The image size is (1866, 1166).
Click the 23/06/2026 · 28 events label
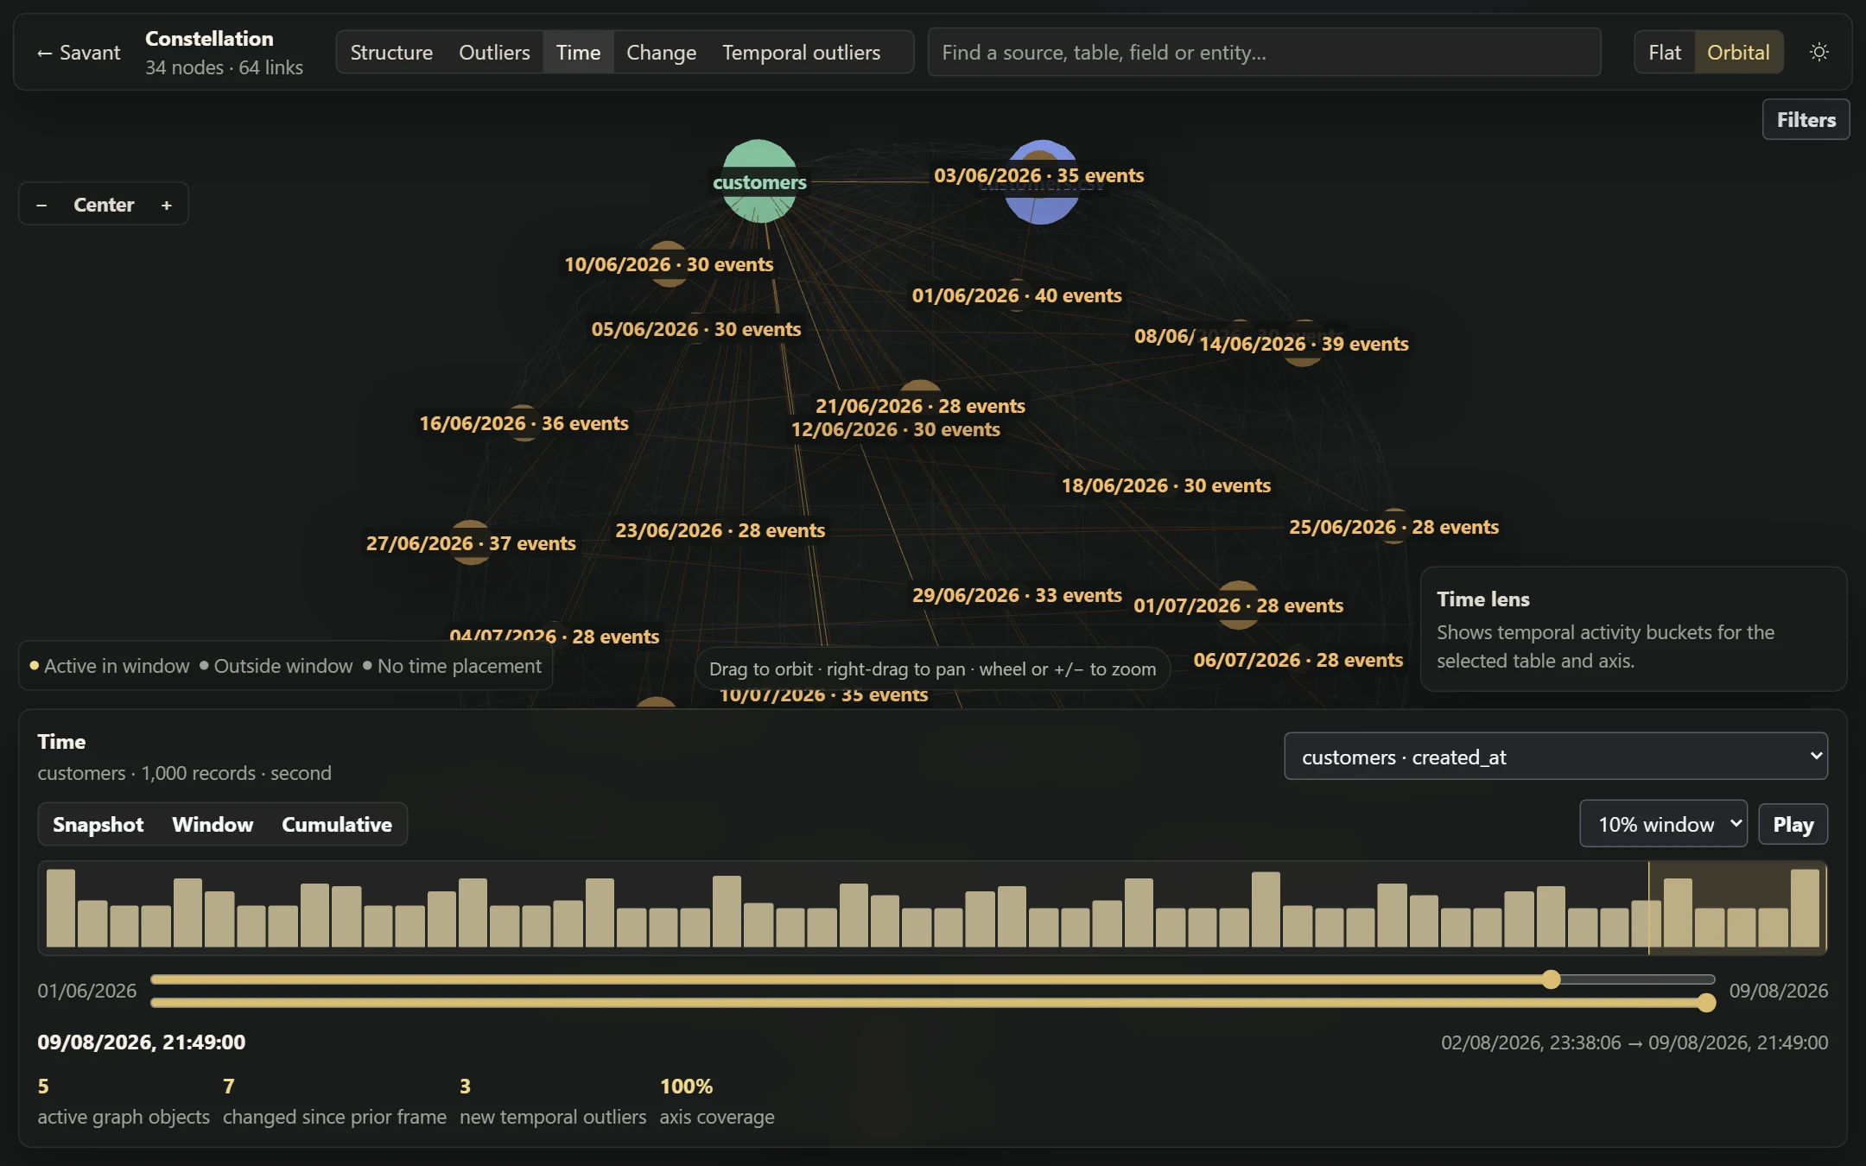pos(720,530)
